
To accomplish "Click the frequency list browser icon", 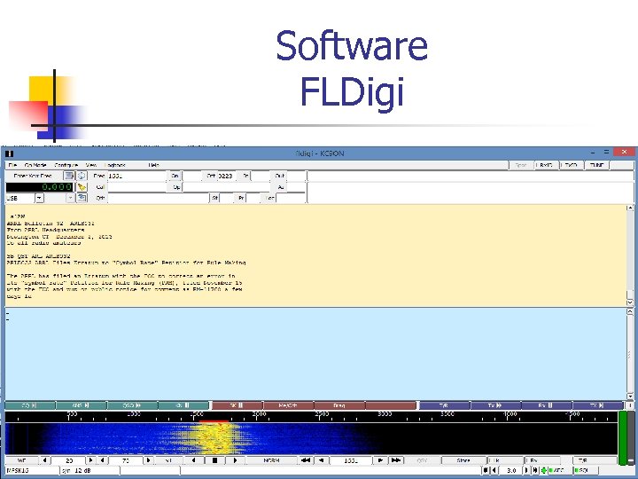I will (69, 176).
